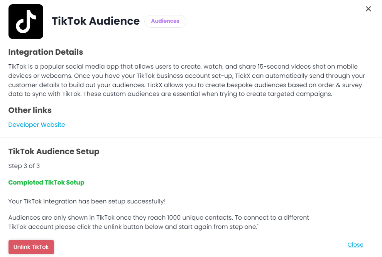Open the Developer Website link
Screen dimensions: 382x257
click(x=37, y=124)
